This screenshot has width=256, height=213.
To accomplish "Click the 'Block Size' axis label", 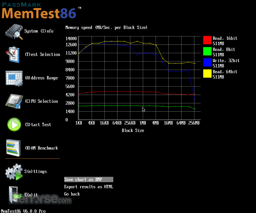I will 133,130.
